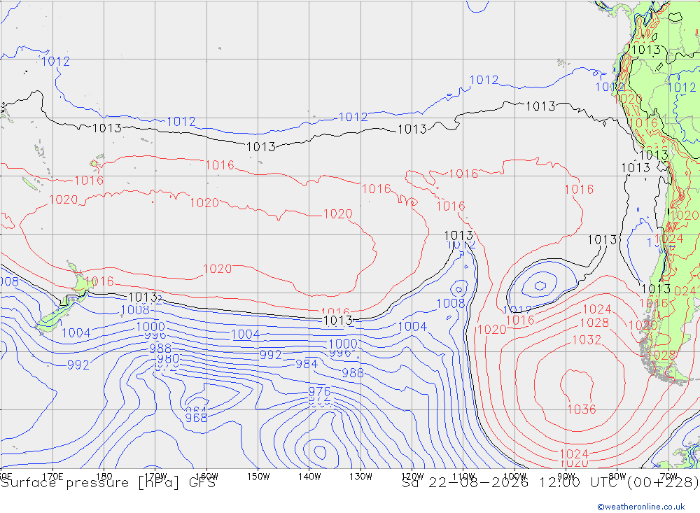Click the 984 isobar label

pos(307,365)
